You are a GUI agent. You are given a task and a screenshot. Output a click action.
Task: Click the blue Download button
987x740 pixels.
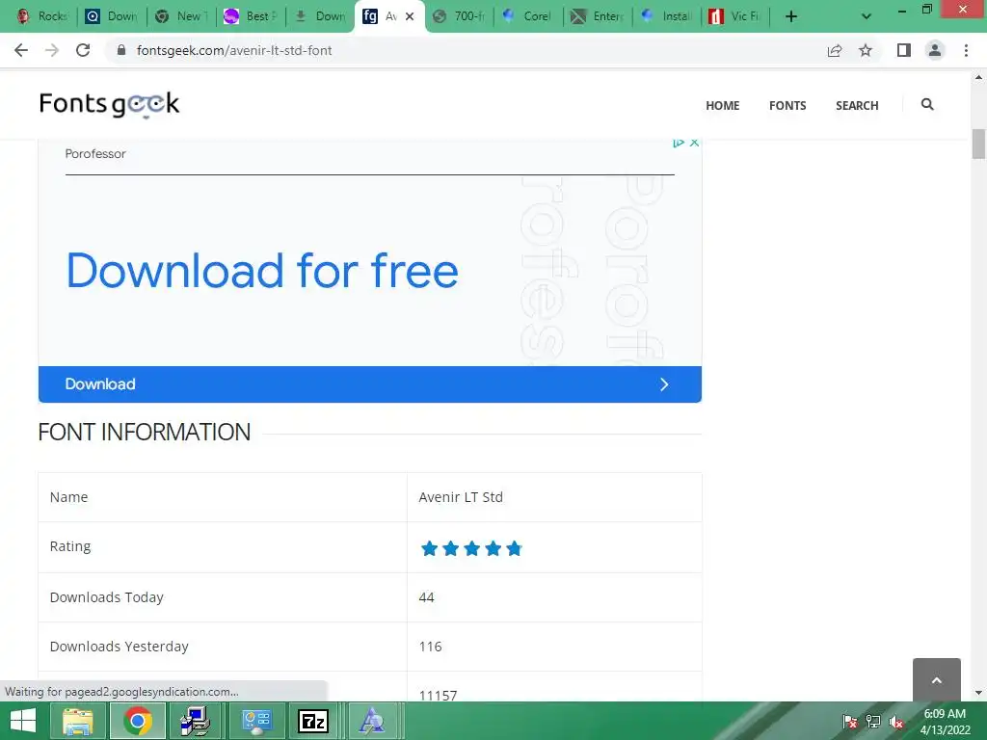click(x=369, y=384)
